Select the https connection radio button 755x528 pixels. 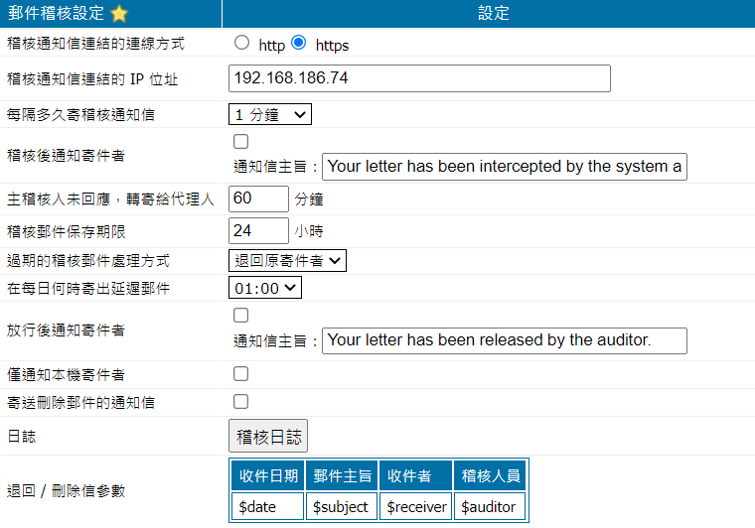299,44
